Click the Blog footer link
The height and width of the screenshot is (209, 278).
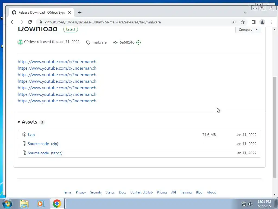pyautogui.click(x=199, y=192)
